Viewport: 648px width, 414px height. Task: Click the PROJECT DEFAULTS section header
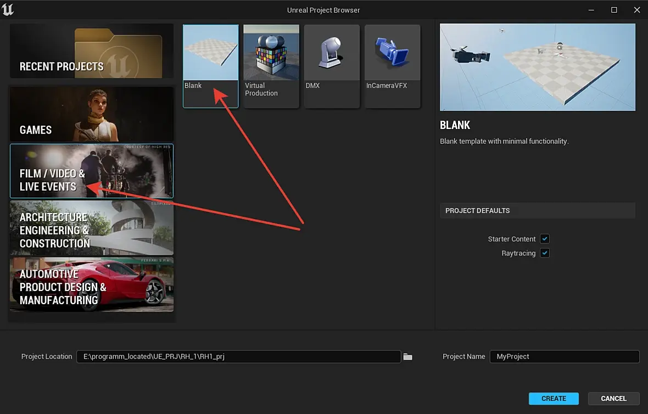(537, 210)
